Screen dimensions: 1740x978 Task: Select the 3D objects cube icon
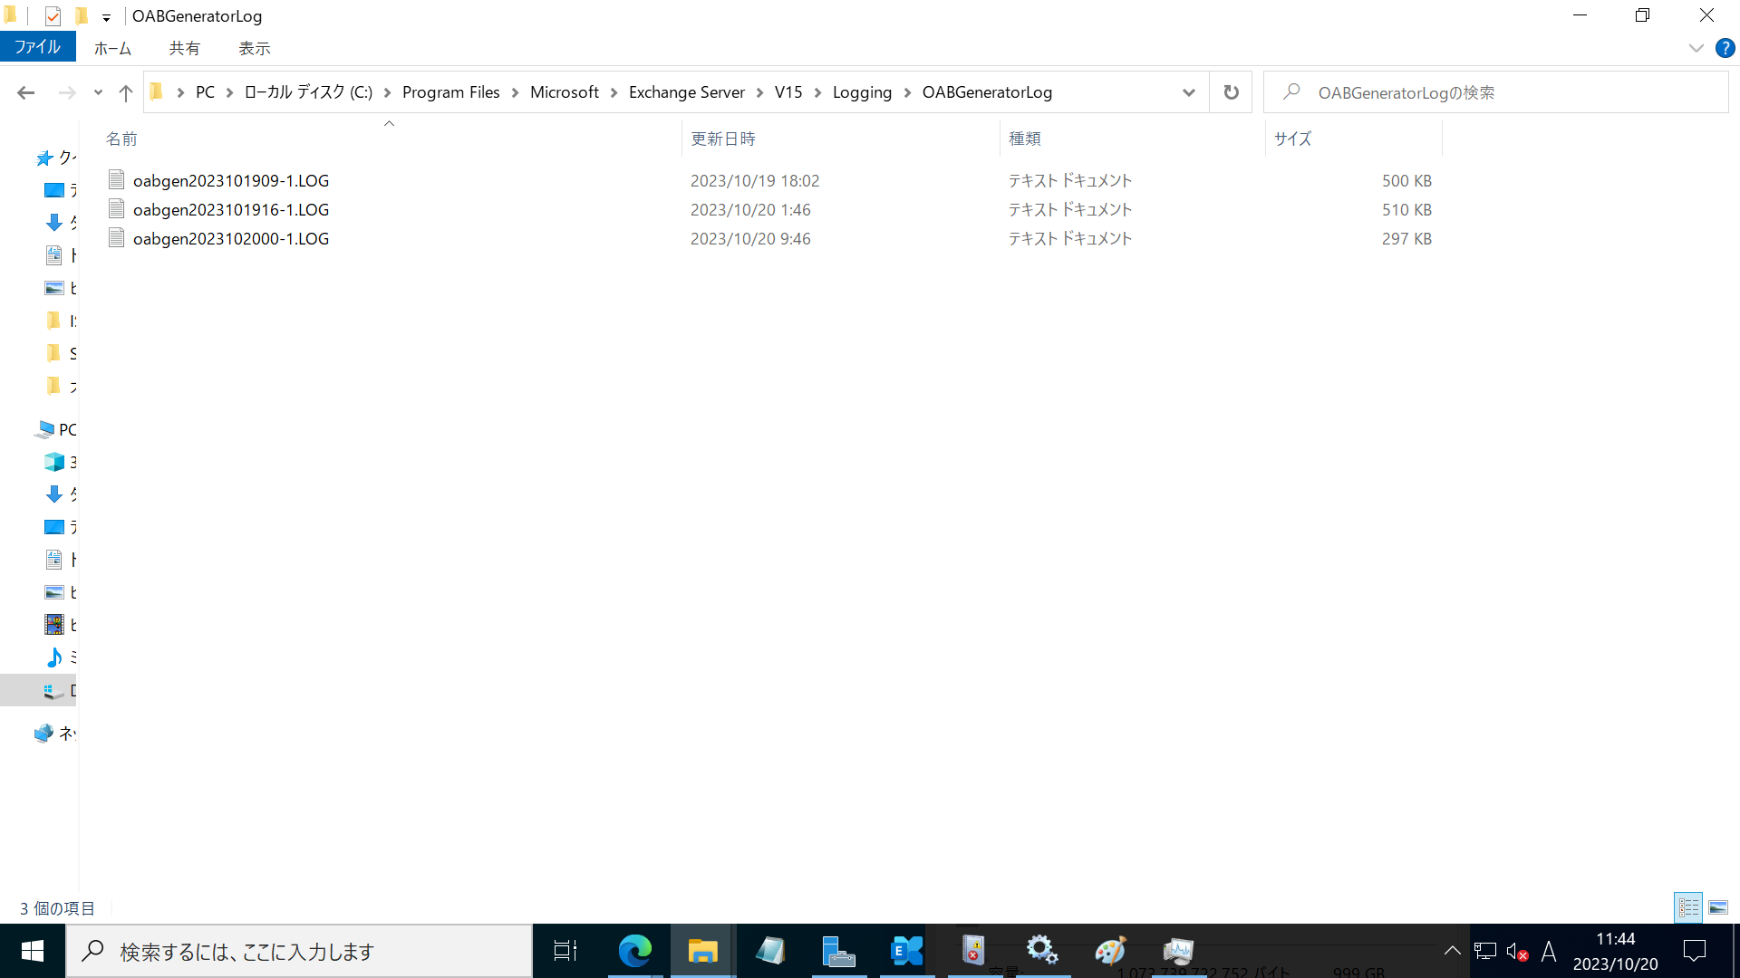click(x=54, y=462)
